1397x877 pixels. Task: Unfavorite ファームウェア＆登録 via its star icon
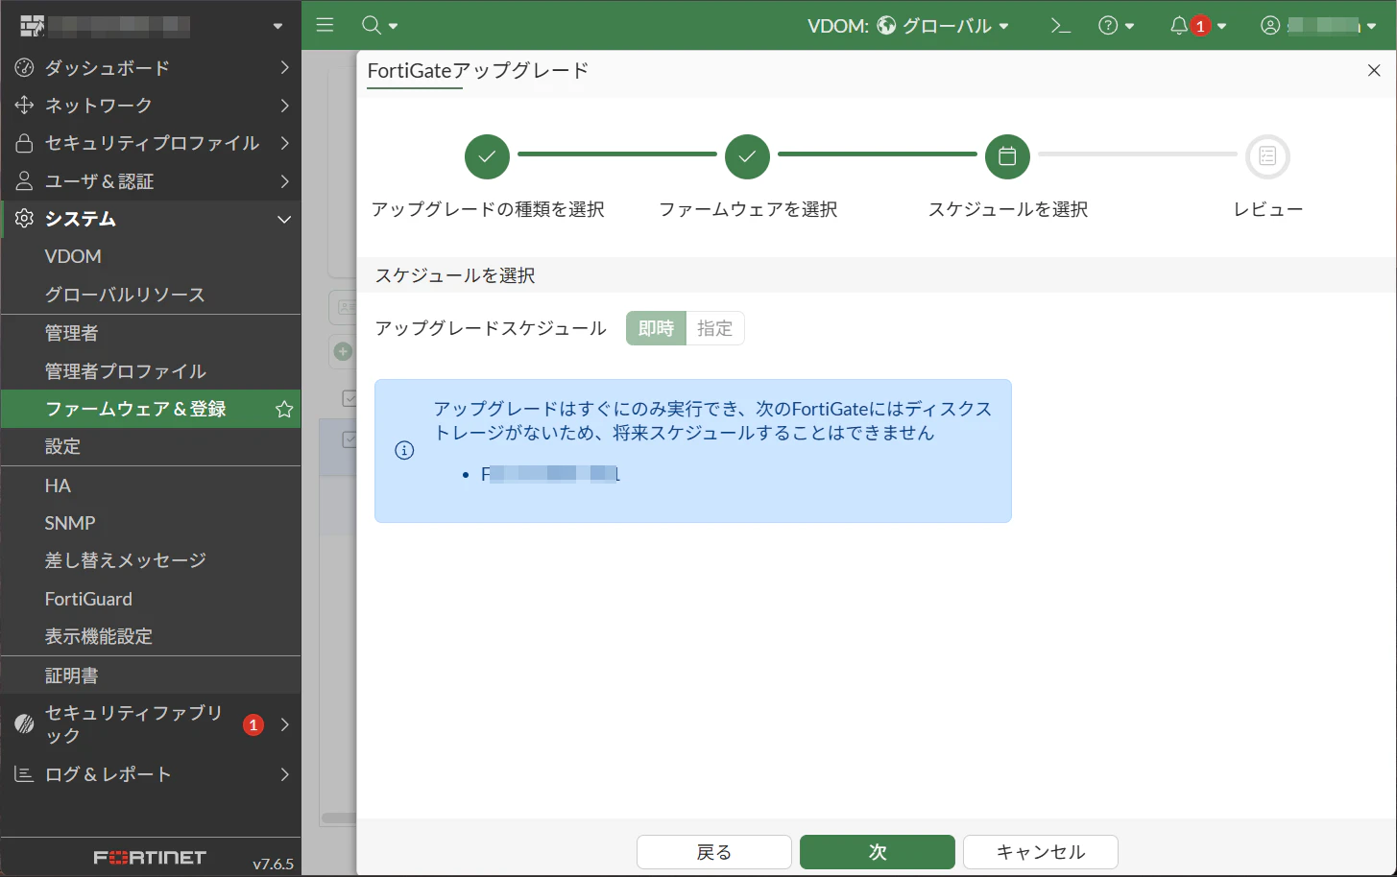point(283,409)
